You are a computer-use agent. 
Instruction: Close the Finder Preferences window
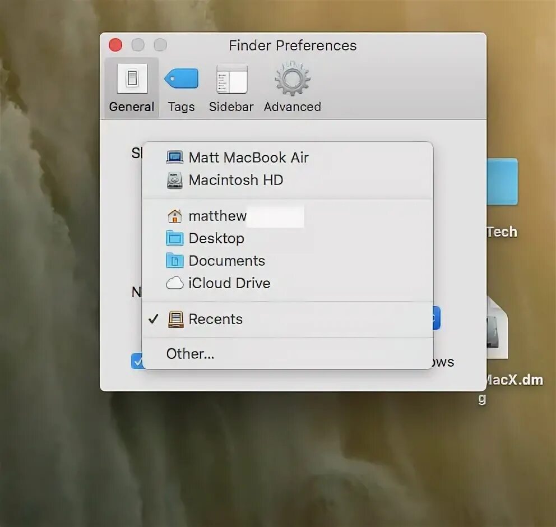point(115,45)
